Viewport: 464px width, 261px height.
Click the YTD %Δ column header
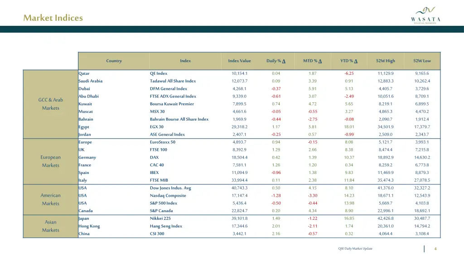coord(348,61)
